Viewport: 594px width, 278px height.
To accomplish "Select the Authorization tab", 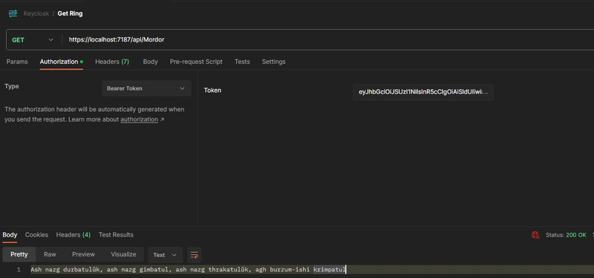I will pos(61,62).
